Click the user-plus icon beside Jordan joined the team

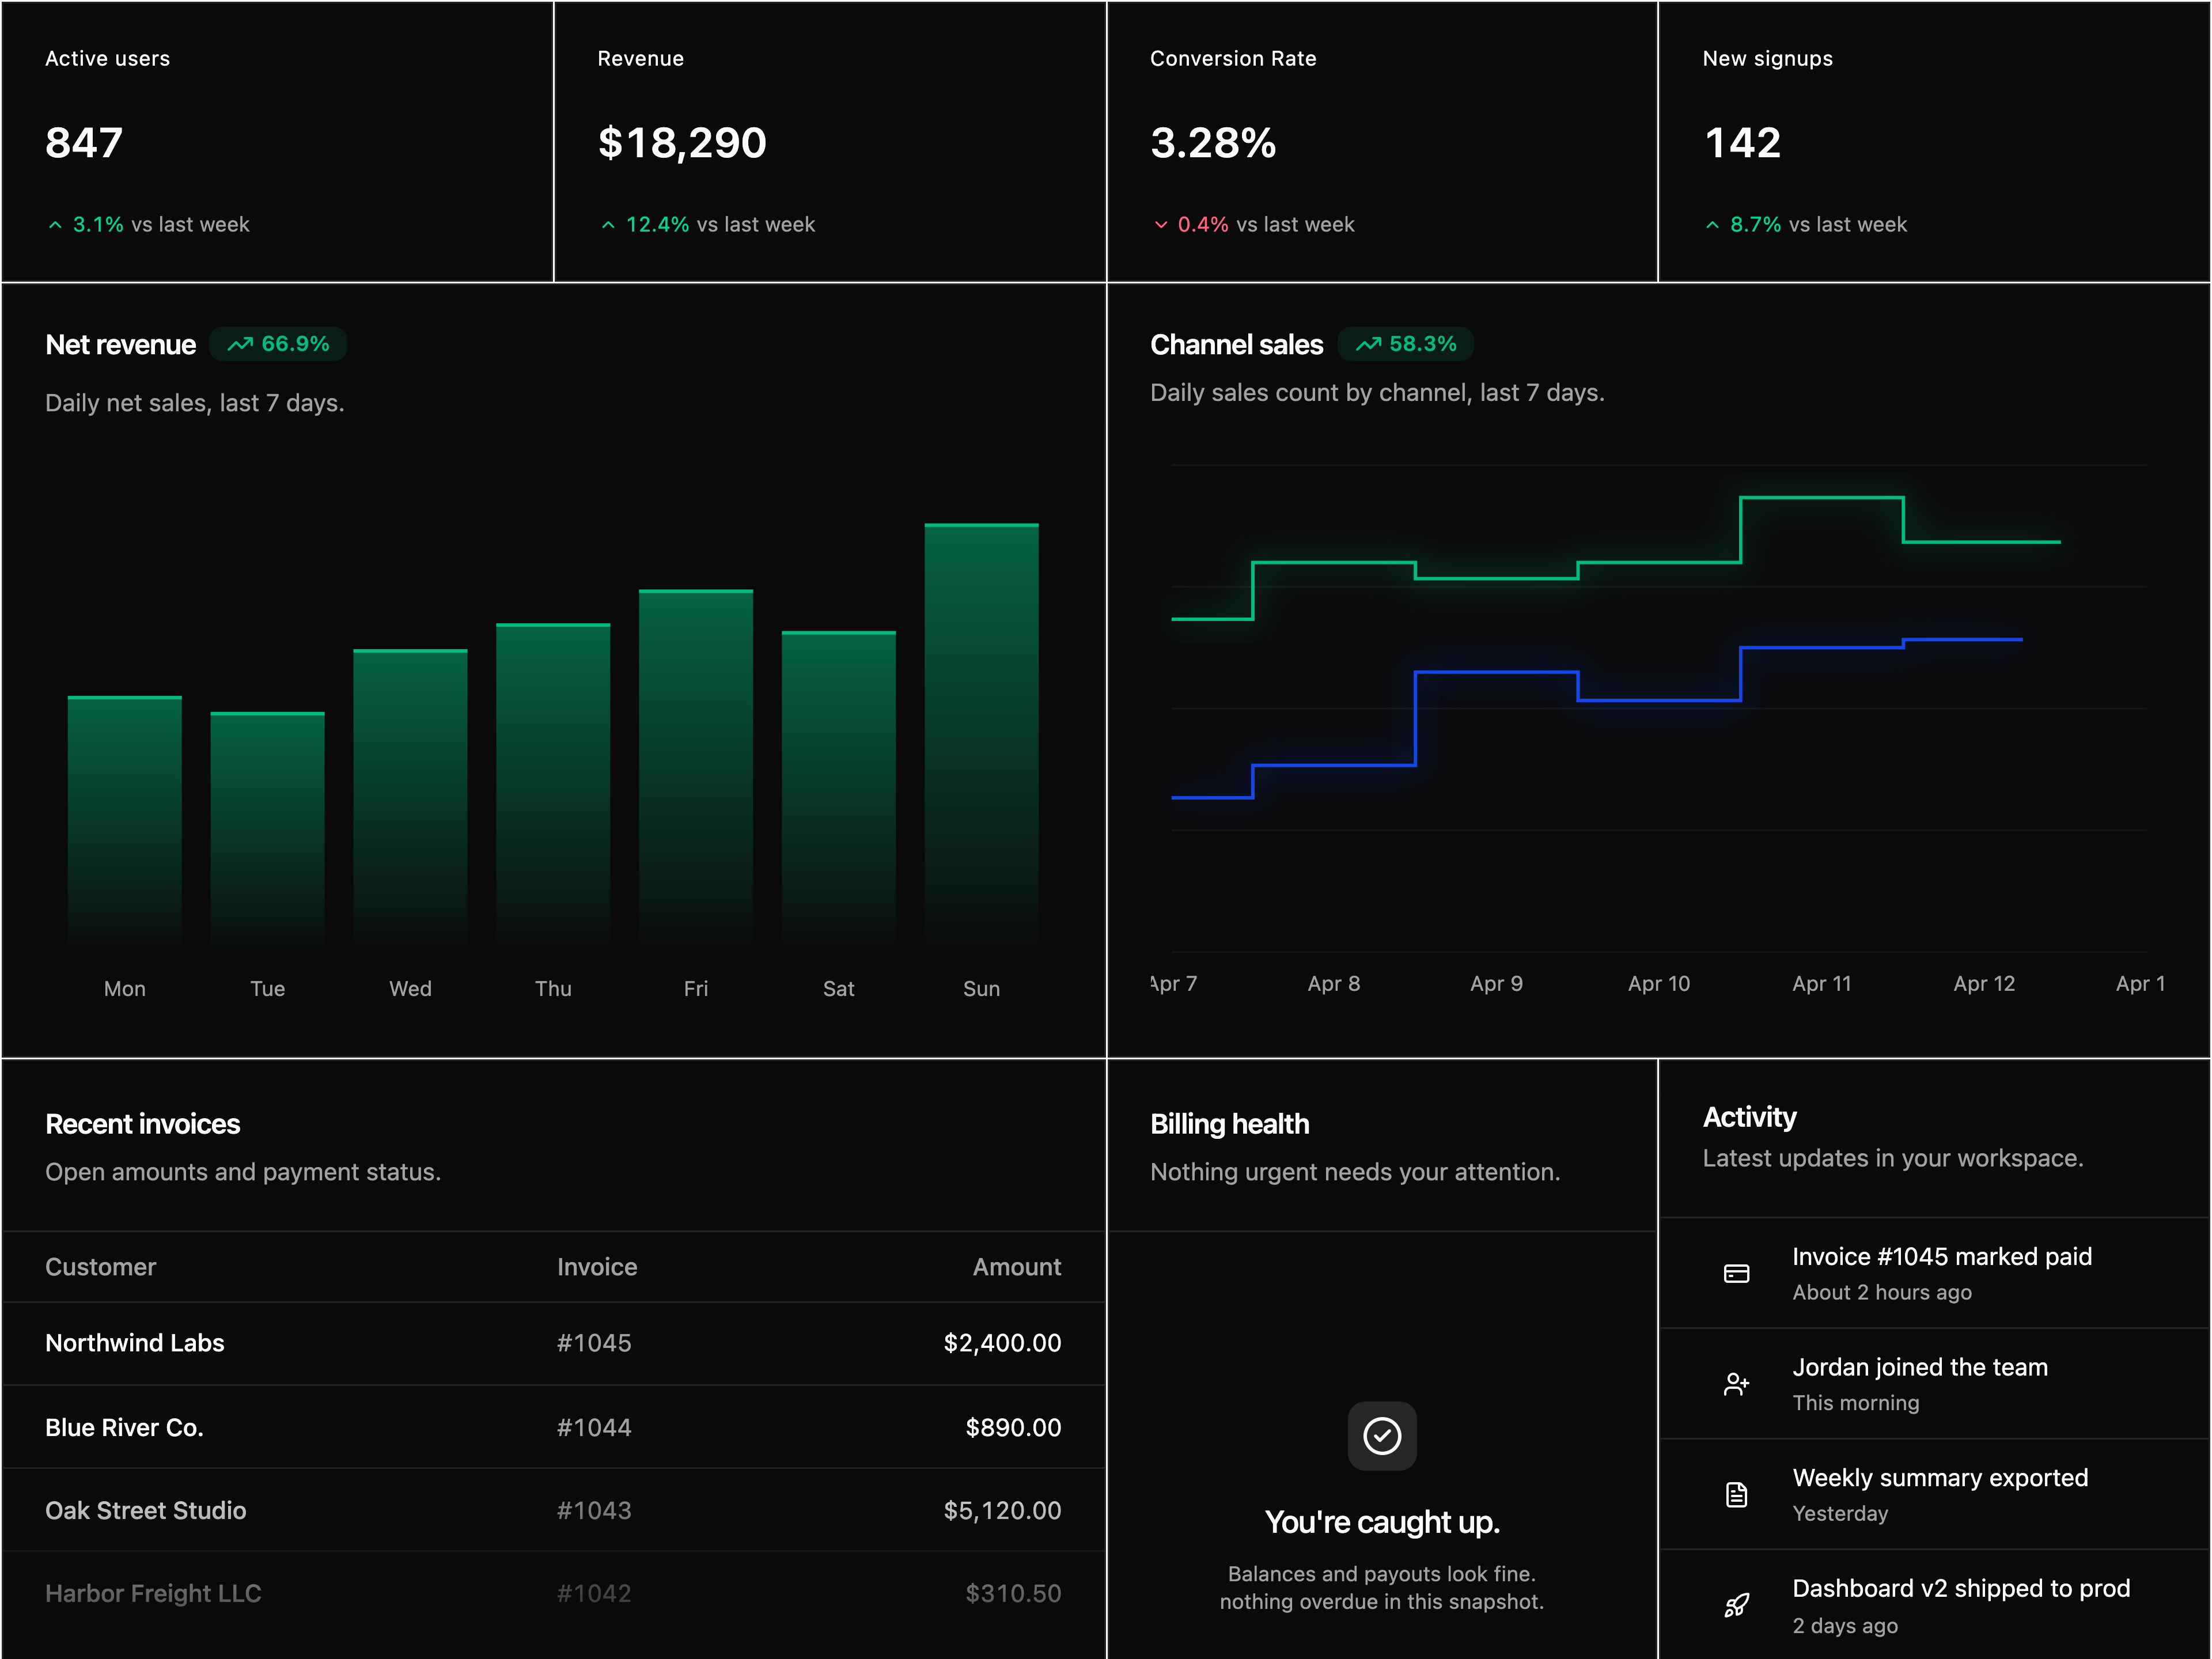click(x=1736, y=1384)
